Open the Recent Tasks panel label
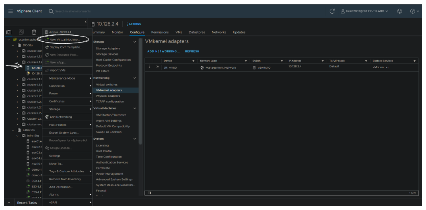This screenshot has height=210, width=426. click(x=27, y=203)
